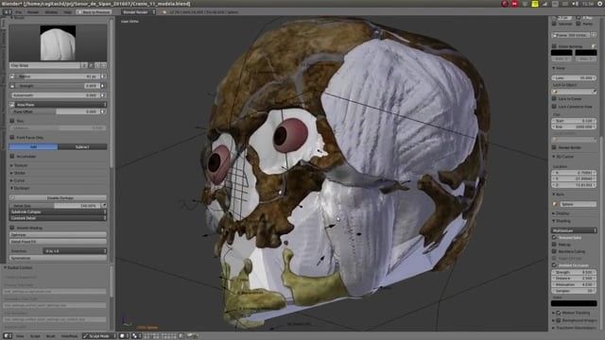
Task: Click the red record icon in system tray
Action: (x=505, y=4)
